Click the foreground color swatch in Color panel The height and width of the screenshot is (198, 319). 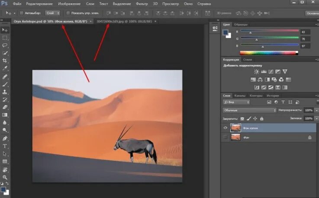click(x=225, y=32)
